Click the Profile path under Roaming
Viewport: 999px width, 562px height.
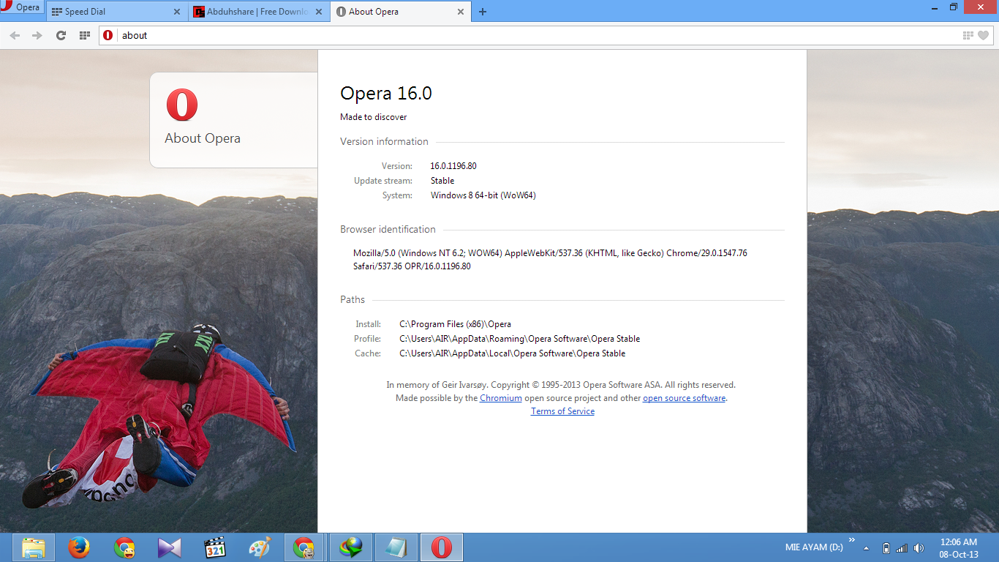[520, 339]
